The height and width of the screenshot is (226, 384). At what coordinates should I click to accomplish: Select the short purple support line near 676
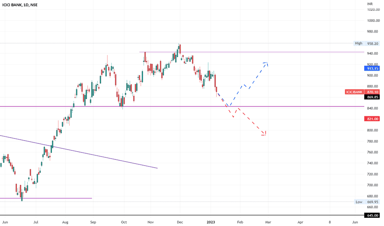tap(46, 198)
